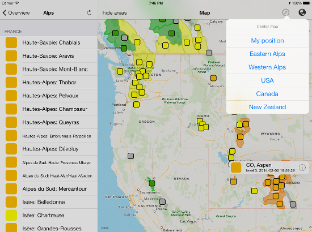Tap the refresh icon in Alps header
Screen dimensions: 312x232
89,13
